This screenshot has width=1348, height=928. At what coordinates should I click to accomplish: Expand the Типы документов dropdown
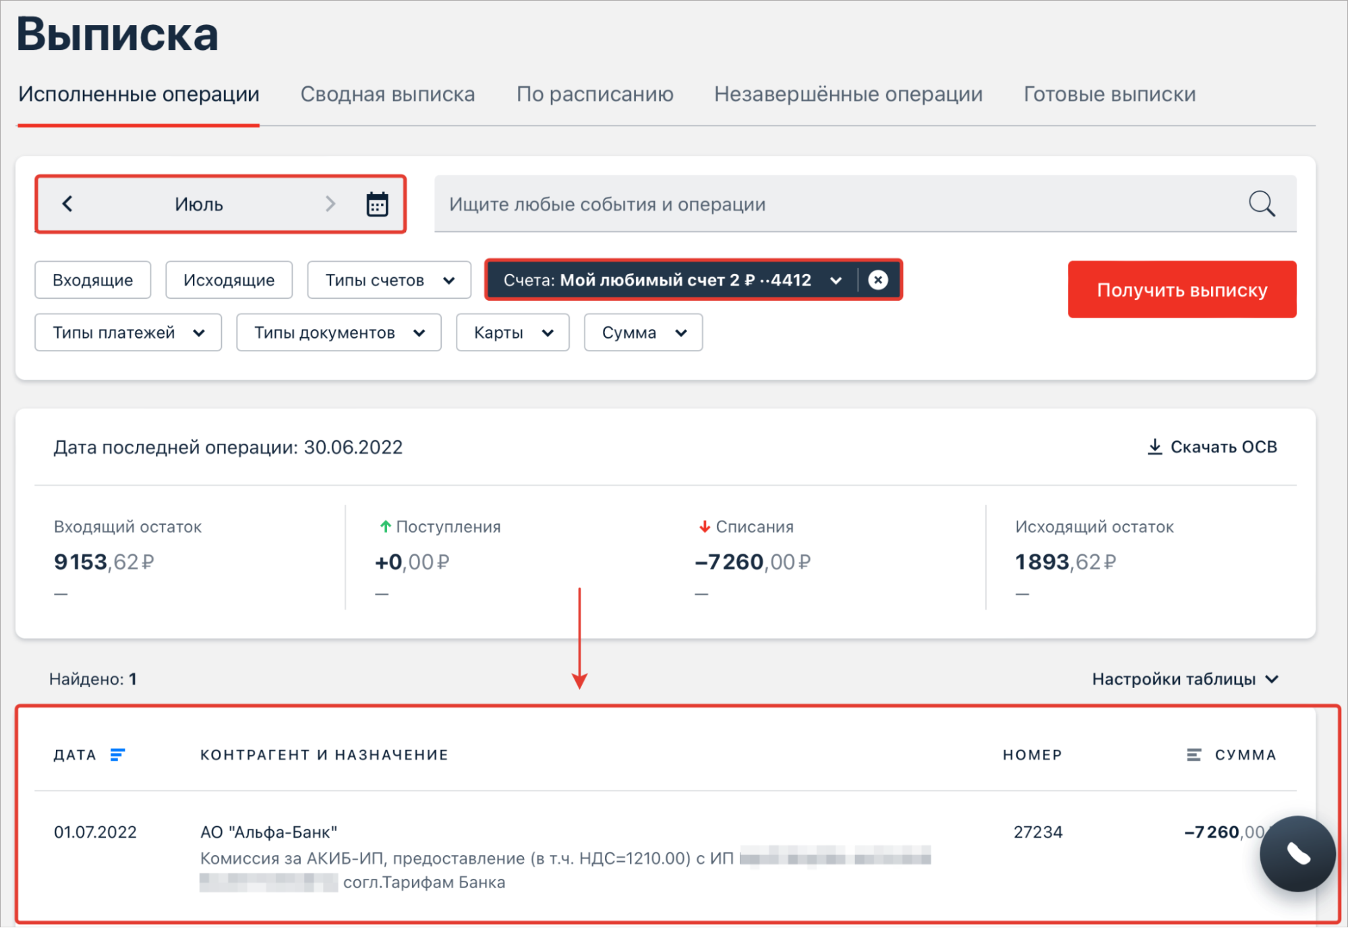(339, 332)
